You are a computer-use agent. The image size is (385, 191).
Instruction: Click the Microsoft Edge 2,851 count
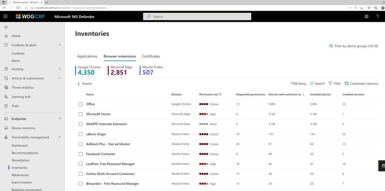[x=119, y=73]
